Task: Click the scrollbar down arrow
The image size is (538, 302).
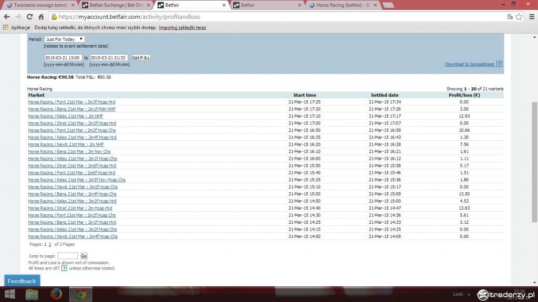Action: pyautogui.click(x=534, y=283)
